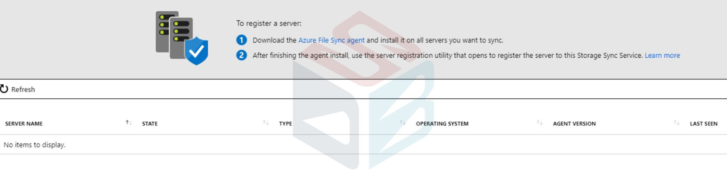Image resolution: width=727 pixels, height=180 pixels.
Task: Select the SERVER NAME column header
Action: (24, 124)
